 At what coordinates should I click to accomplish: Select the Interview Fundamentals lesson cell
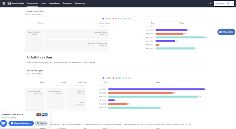[76, 45]
